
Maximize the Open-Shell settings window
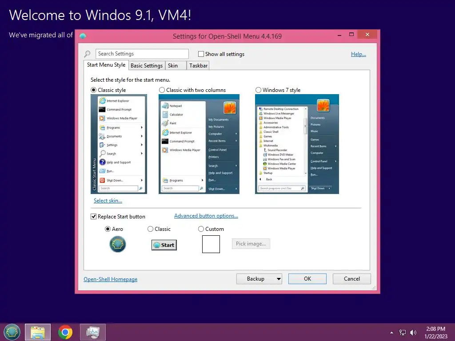(351, 35)
